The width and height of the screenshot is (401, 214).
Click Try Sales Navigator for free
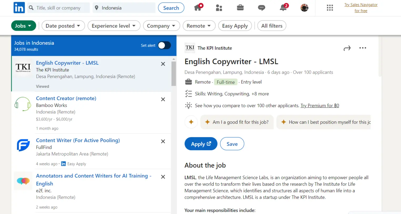pyautogui.click(x=361, y=8)
